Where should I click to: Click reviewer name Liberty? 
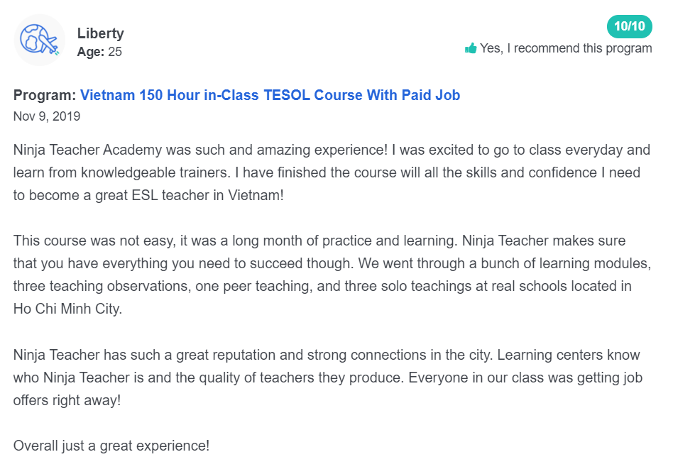pyautogui.click(x=100, y=33)
